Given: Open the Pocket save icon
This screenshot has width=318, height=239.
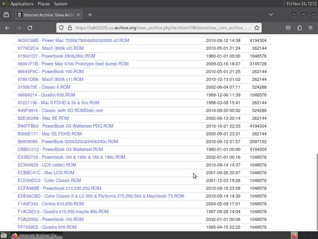Looking at the screenshot, I should 288,28.
